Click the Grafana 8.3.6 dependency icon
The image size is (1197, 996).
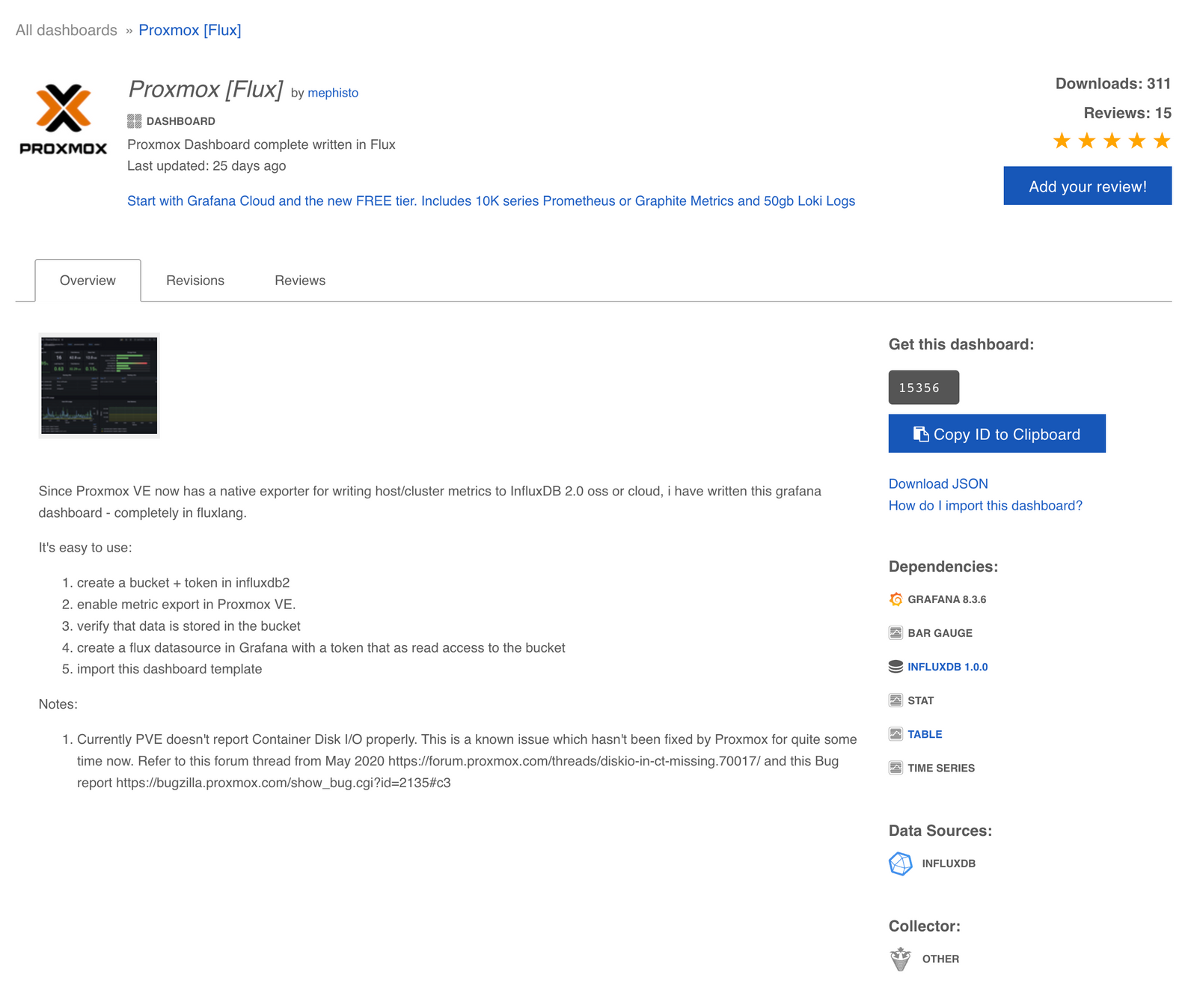[896, 599]
